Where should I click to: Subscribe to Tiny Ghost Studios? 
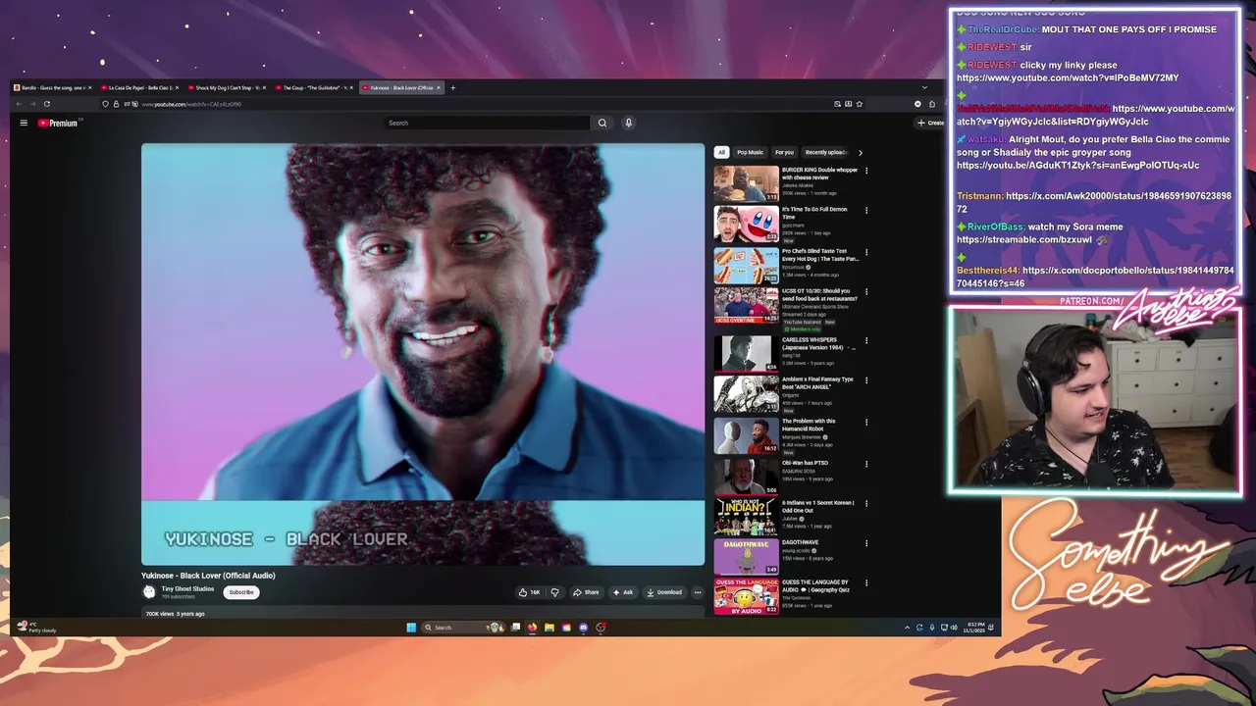click(241, 592)
